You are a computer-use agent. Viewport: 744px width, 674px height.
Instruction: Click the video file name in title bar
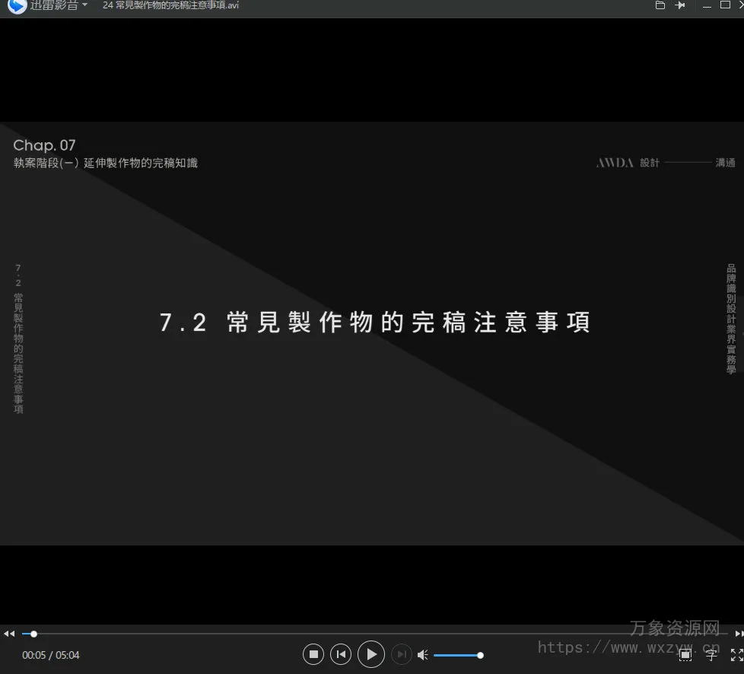(x=171, y=5)
